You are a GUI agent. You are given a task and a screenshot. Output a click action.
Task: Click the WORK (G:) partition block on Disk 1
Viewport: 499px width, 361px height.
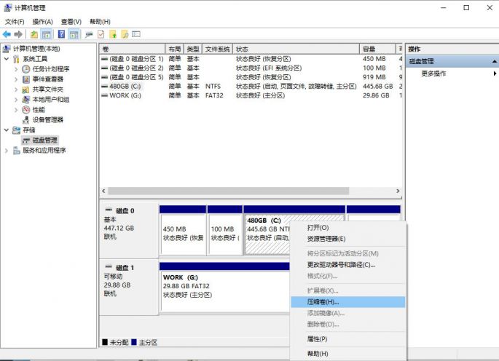pos(225,291)
